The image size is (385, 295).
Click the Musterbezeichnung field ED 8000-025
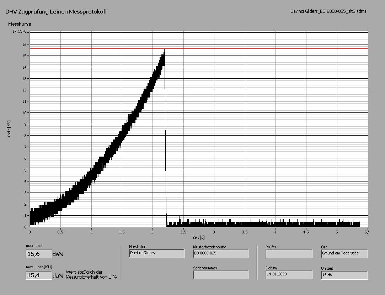tap(221, 254)
